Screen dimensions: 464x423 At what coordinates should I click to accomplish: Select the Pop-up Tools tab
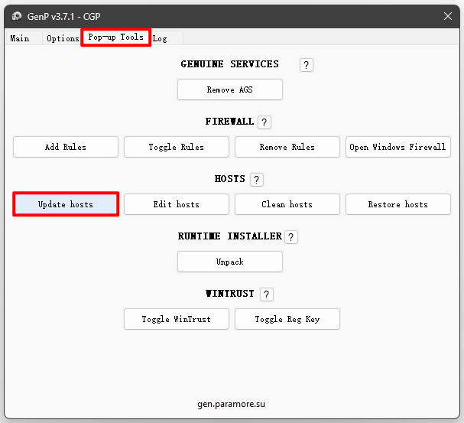(x=115, y=37)
